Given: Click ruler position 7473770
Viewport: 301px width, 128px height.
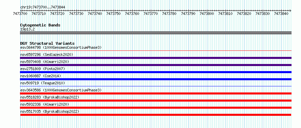Looking at the screenshot, I should click(x=150, y=14).
